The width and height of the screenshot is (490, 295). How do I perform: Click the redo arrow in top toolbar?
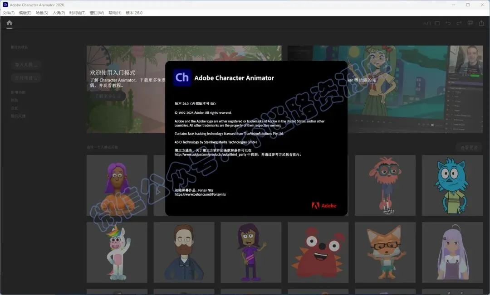click(459, 23)
